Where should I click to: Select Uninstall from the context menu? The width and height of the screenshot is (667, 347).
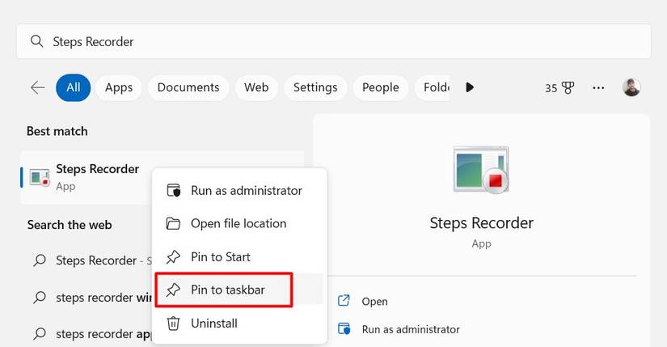click(213, 324)
